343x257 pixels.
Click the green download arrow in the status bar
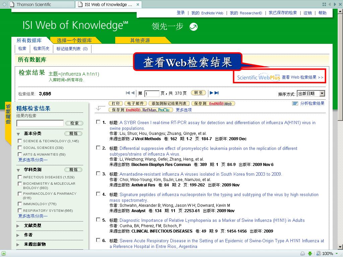tap(310, 254)
